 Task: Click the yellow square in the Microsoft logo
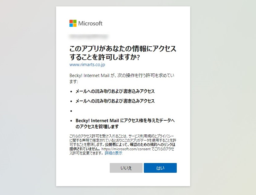pyautogui.click(x=75, y=25)
